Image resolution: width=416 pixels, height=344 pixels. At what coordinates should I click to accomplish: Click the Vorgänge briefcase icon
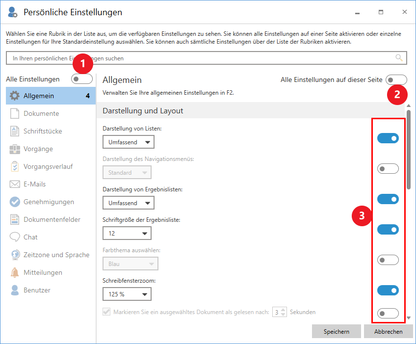click(15, 149)
